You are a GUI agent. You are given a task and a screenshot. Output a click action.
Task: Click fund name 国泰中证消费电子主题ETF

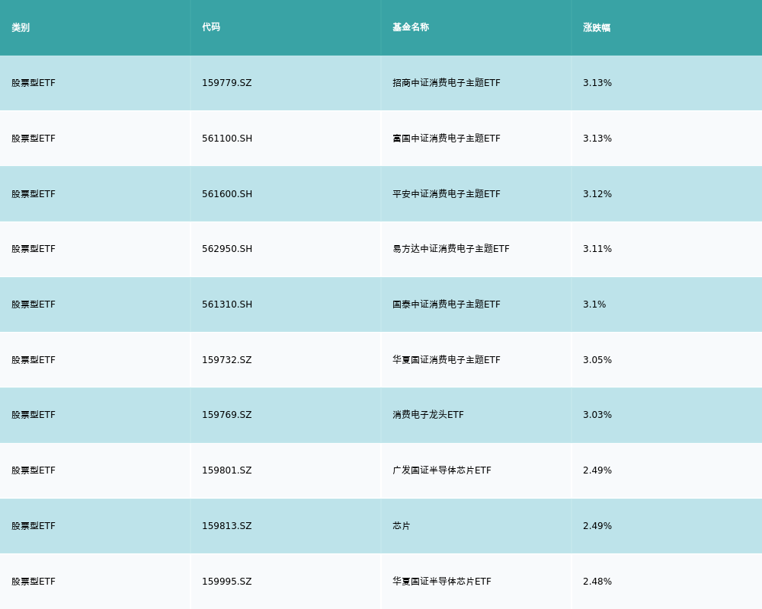tap(446, 304)
